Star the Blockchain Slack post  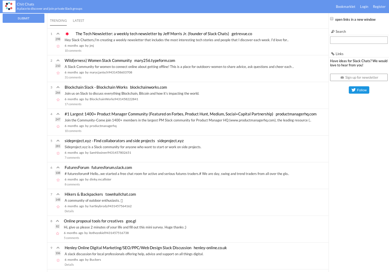coord(58,100)
